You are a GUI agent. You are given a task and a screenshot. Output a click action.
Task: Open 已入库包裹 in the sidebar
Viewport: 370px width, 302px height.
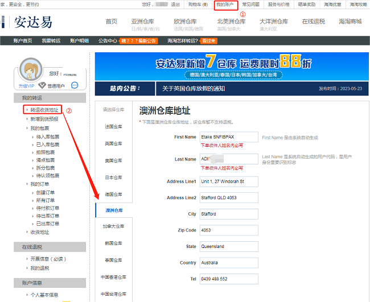(48, 144)
